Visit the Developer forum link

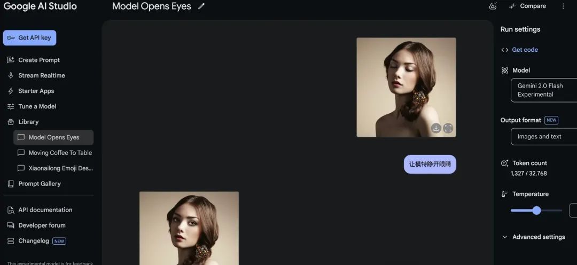point(42,225)
